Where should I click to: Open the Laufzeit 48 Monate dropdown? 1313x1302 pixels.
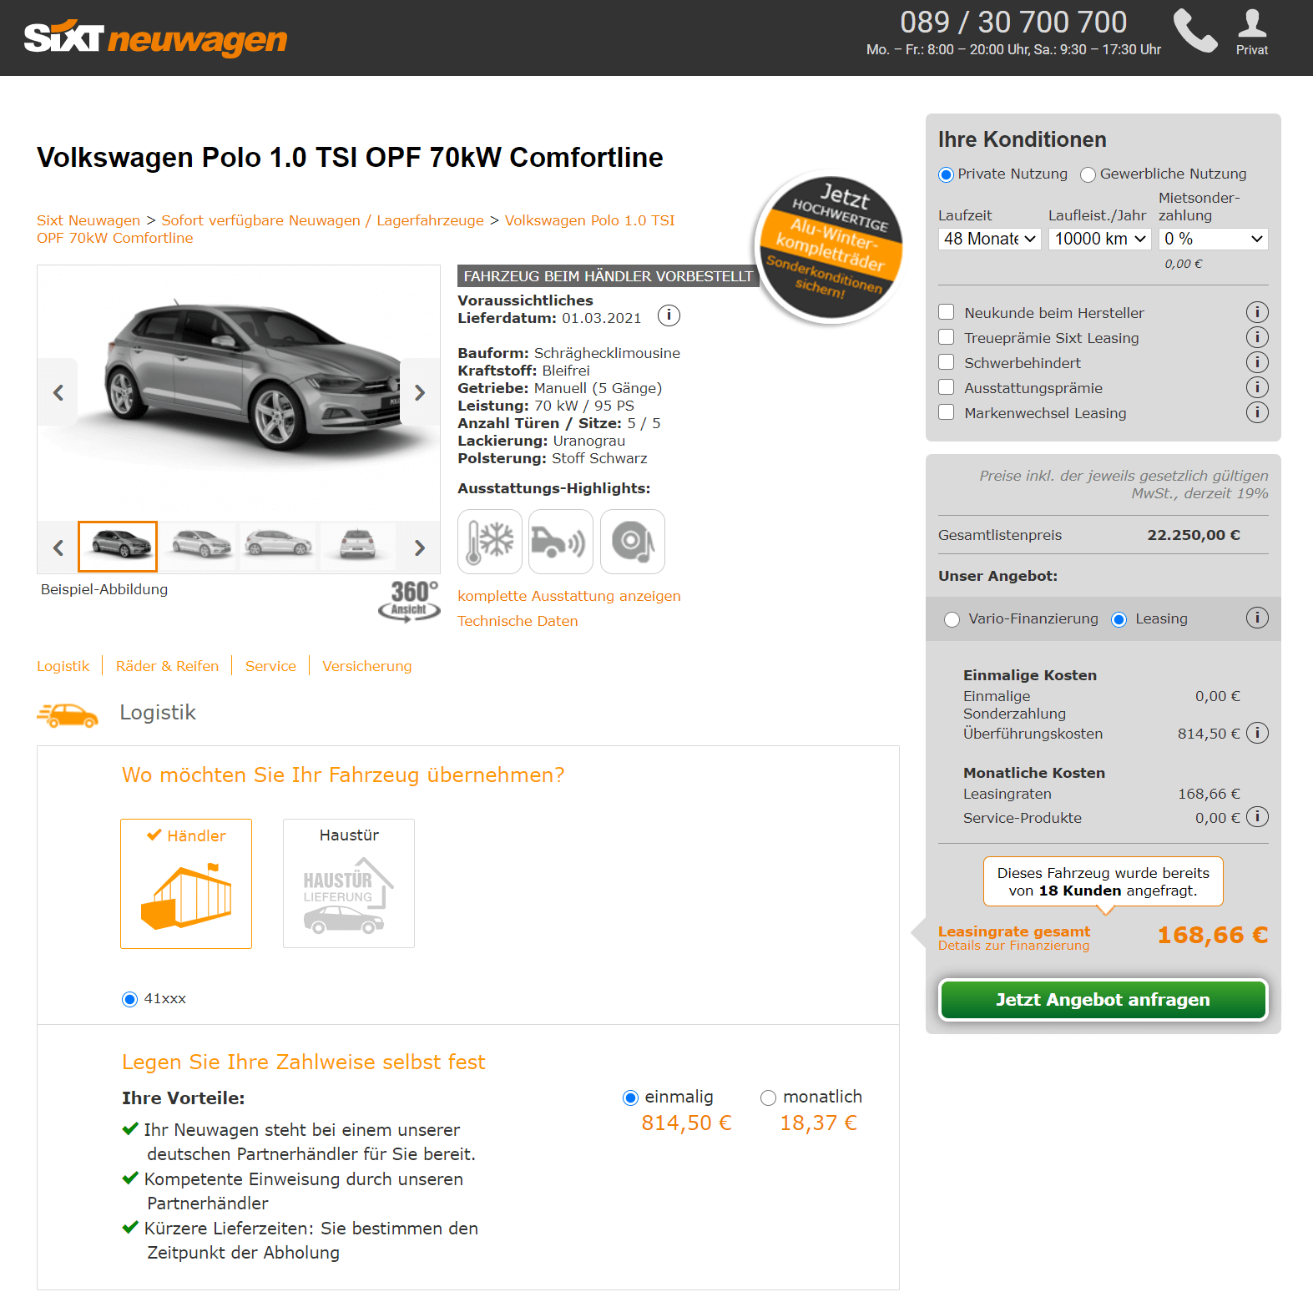(x=990, y=239)
